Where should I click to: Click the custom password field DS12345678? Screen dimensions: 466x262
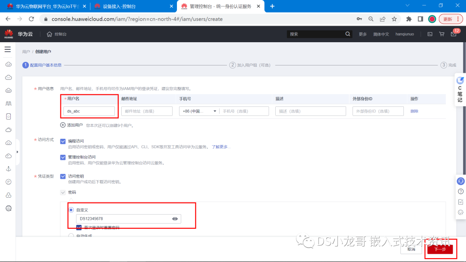[x=129, y=218]
